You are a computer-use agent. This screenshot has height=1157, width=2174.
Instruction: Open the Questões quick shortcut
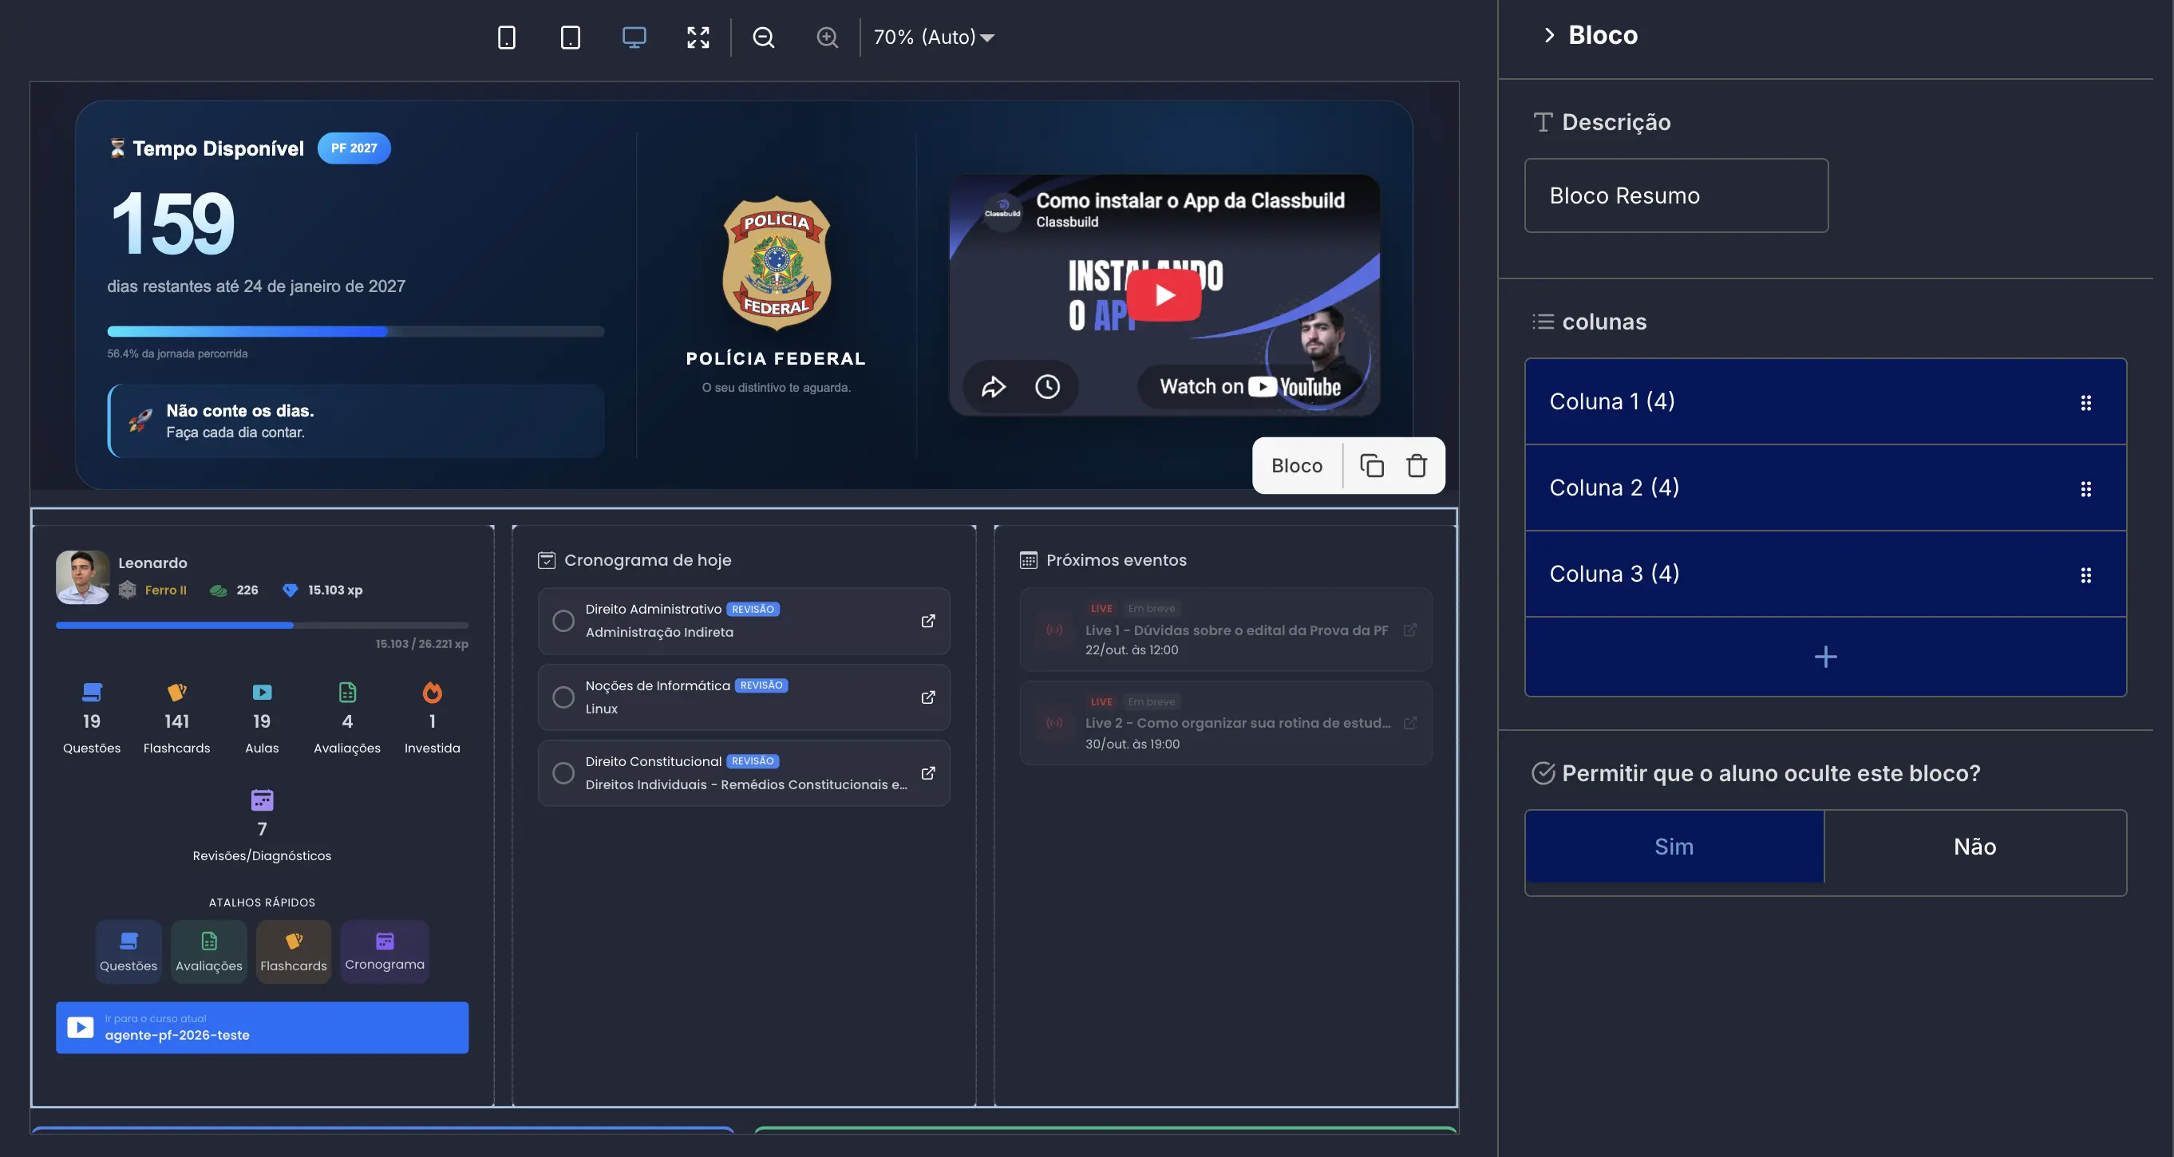(128, 951)
